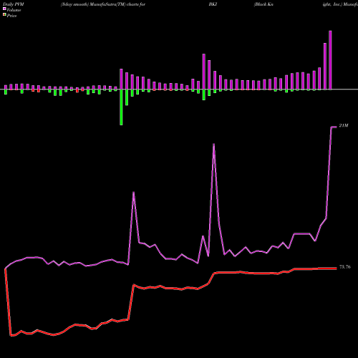Select the "Price" legend label
This screenshot has width=358, height=358.
tap(11, 16)
